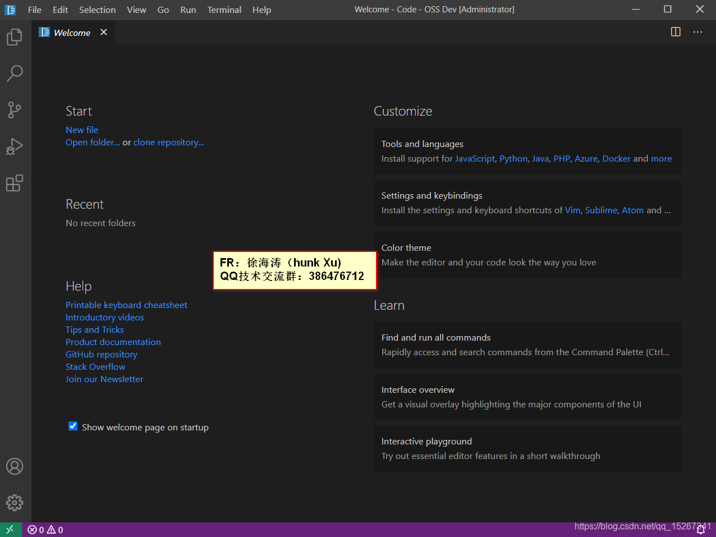The height and width of the screenshot is (537, 716).
Task: Open Printable keyboard cheatsheet link
Action: [126, 305]
